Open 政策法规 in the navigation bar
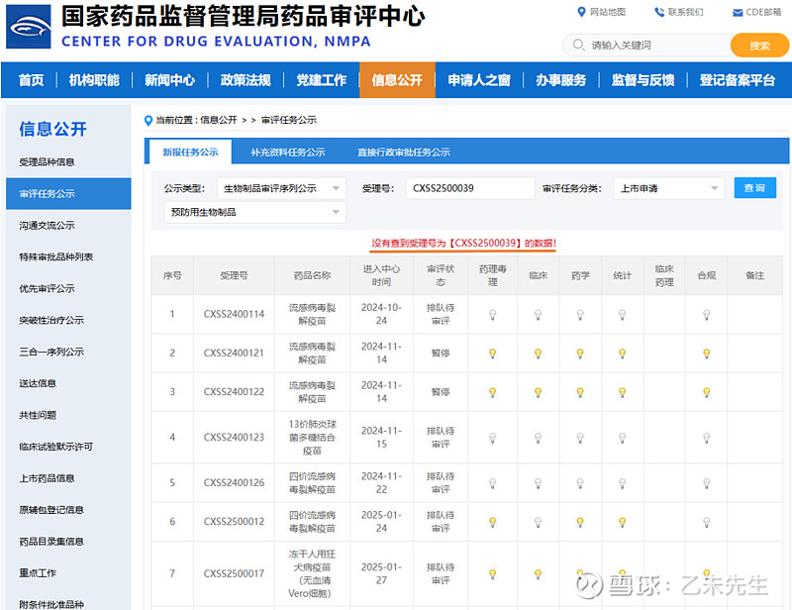792x610 pixels. tap(245, 80)
